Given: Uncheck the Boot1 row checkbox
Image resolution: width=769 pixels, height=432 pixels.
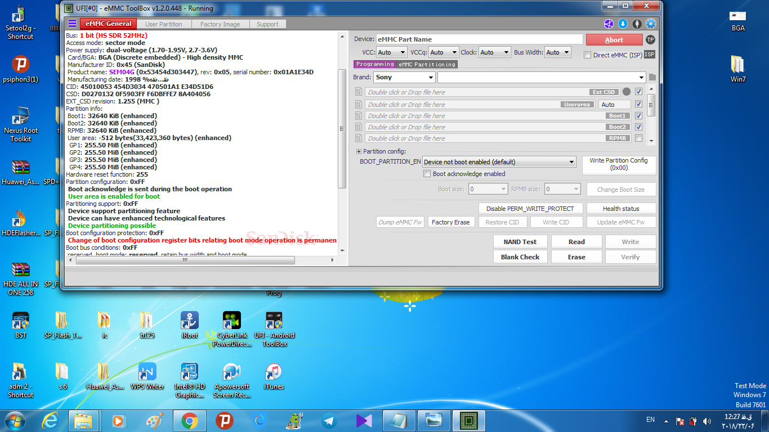Looking at the screenshot, I should click(x=638, y=115).
